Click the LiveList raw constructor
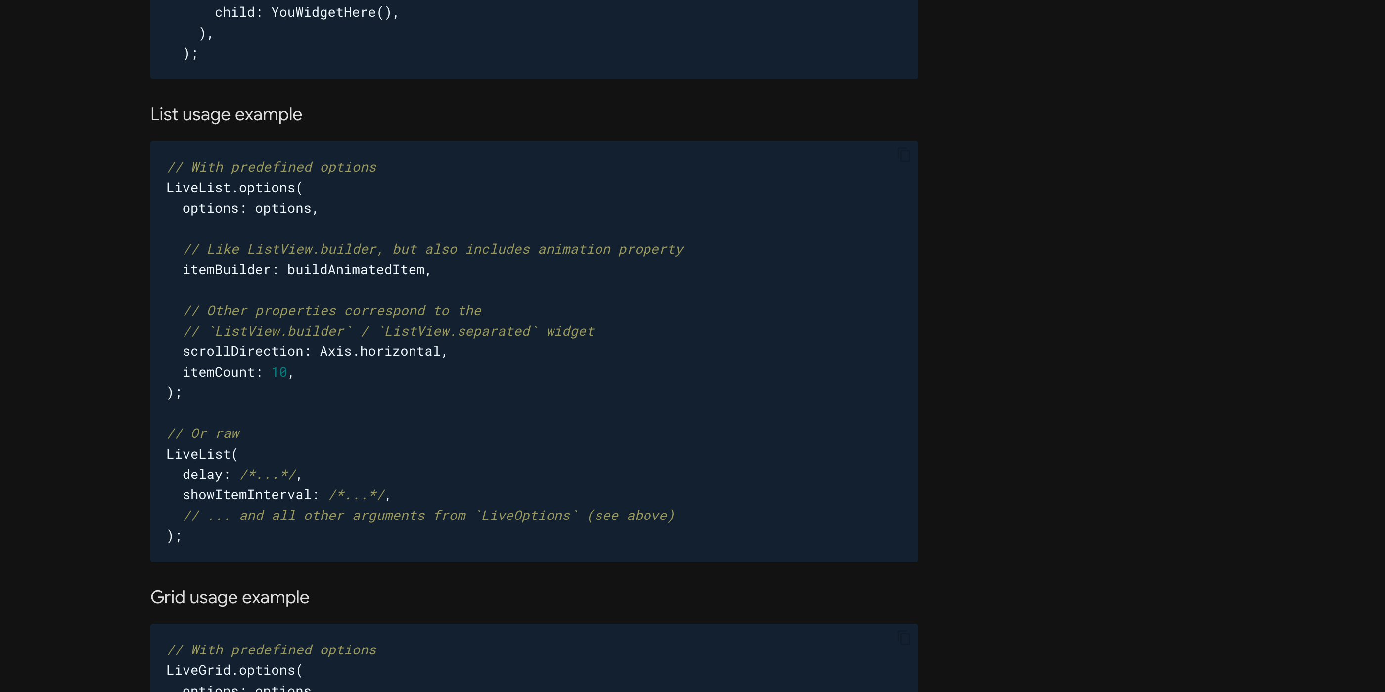1385x692 pixels. [x=199, y=454]
